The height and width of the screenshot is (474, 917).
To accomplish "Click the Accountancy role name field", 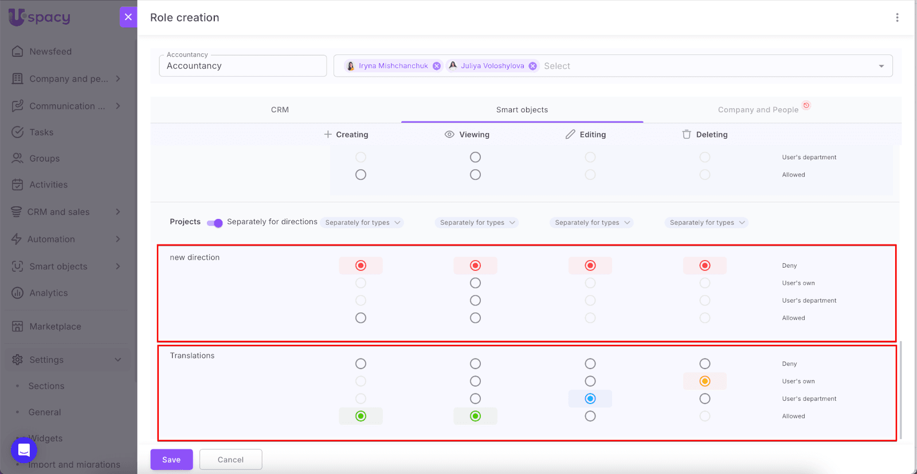I will click(x=242, y=66).
